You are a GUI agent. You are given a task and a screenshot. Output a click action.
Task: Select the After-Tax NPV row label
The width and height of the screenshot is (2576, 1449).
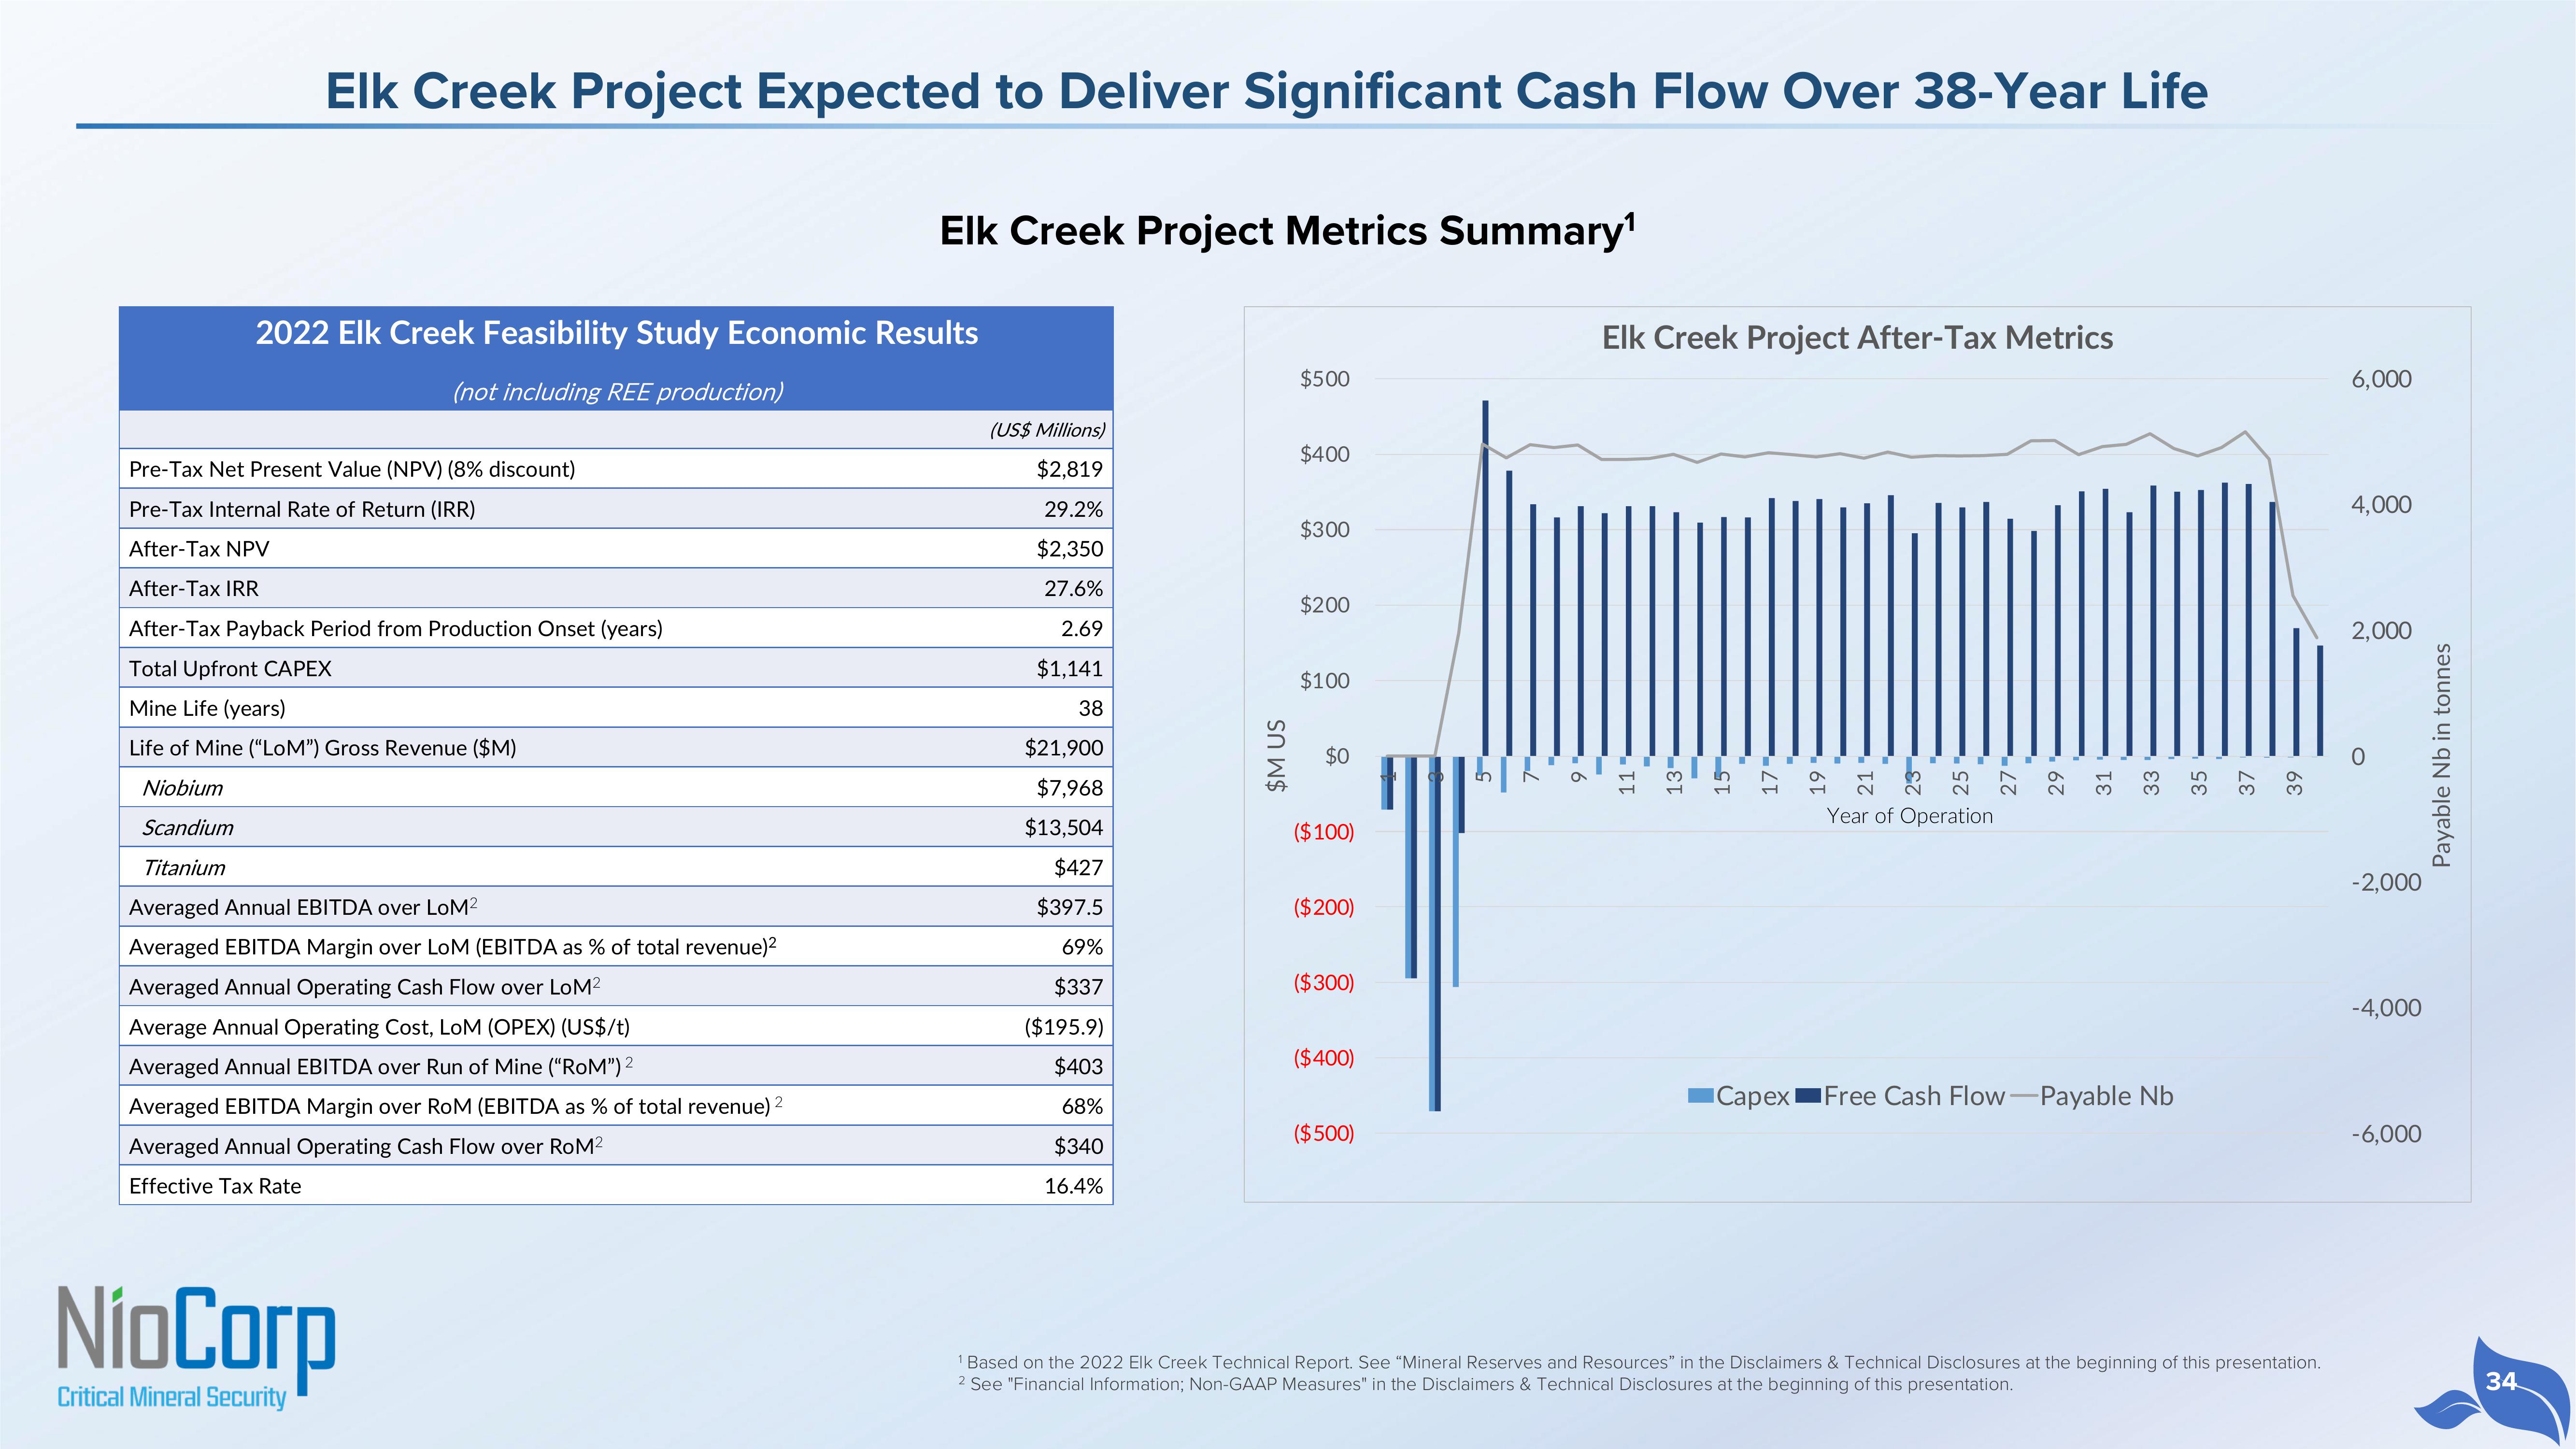click(x=199, y=549)
